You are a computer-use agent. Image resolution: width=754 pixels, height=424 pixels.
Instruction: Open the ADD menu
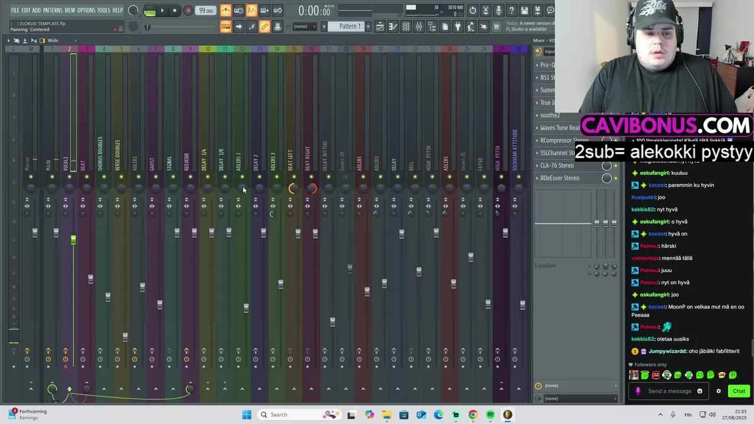click(x=37, y=11)
